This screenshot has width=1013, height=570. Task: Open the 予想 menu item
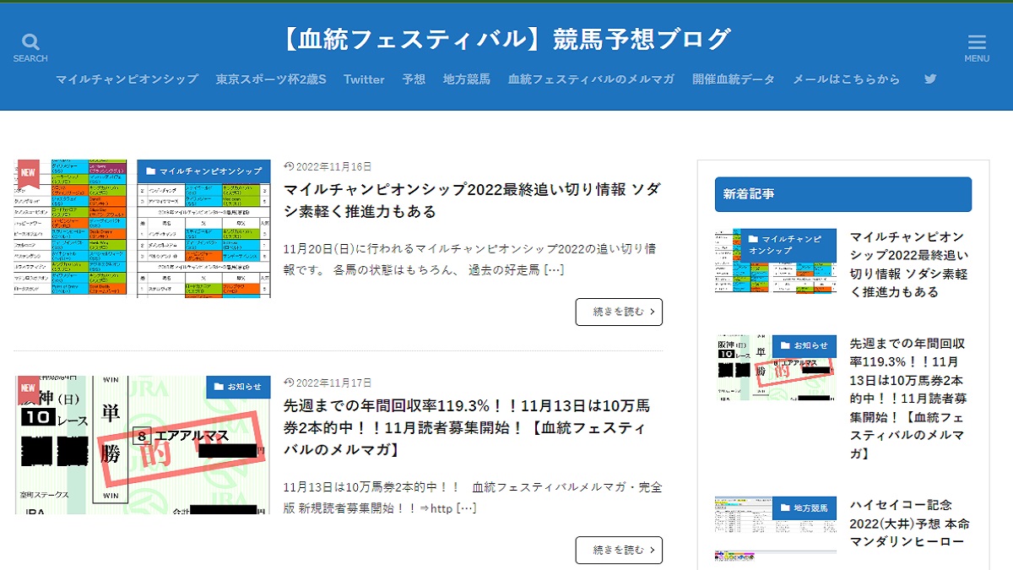pyautogui.click(x=414, y=79)
